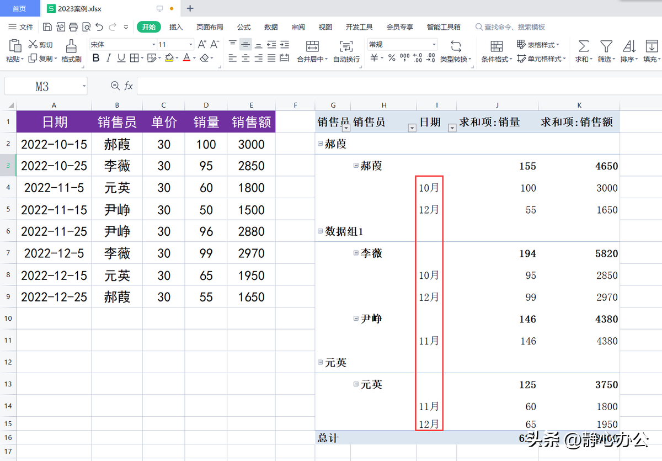Switch to 页面布局 ribbon tab
This screenshot has width=662, height=461.
[210, 27]
